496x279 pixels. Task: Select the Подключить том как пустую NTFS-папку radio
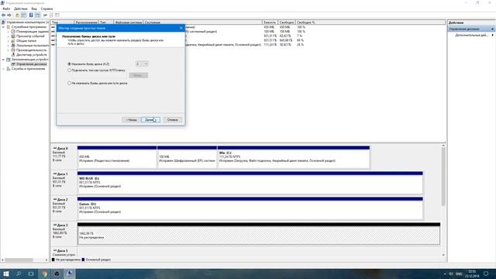(x=69, y=71)
